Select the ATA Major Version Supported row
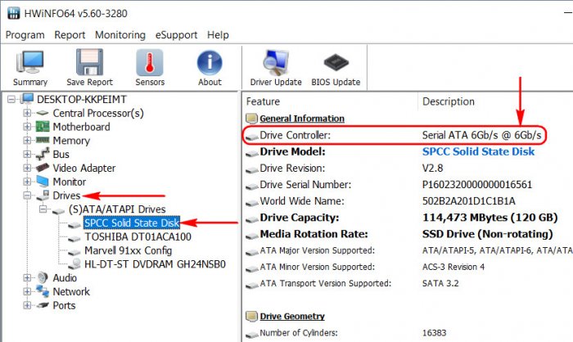 tap(408, 250)
